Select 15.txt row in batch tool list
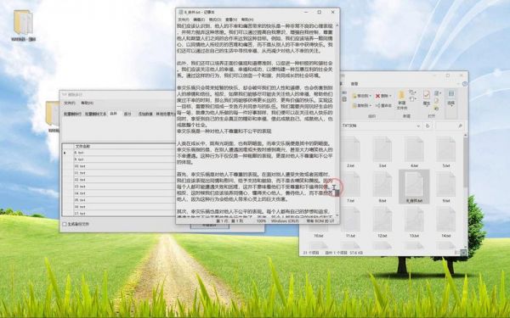The width and height of the screenshot is (510, 318). [118, 200]
